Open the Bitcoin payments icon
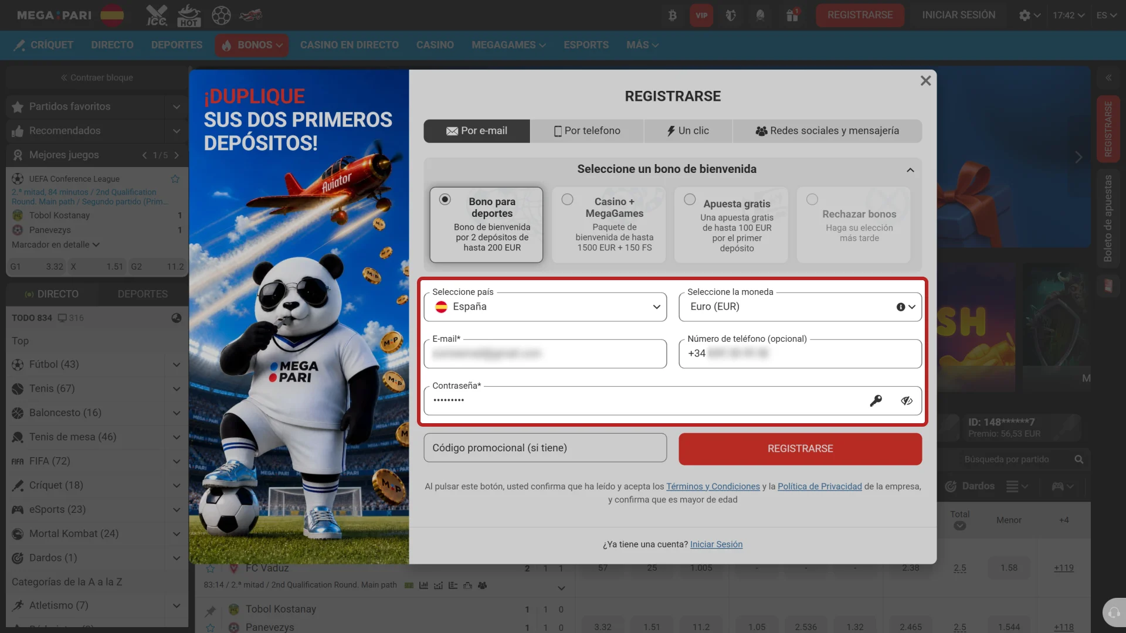This screenshot has height=633, width=1126. coord(672,15)
